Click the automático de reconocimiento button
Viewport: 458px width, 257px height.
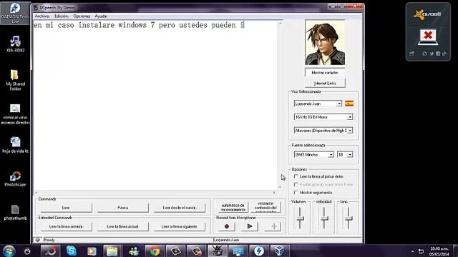[x=233, y=207]
